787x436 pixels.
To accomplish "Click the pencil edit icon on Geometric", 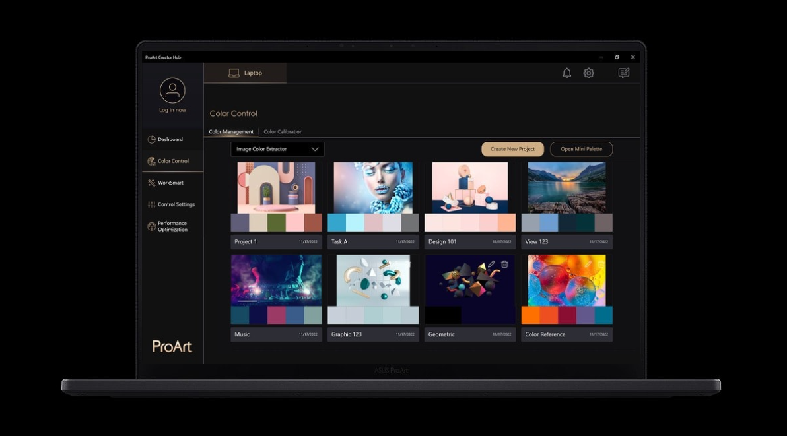I will coord(491,264).
